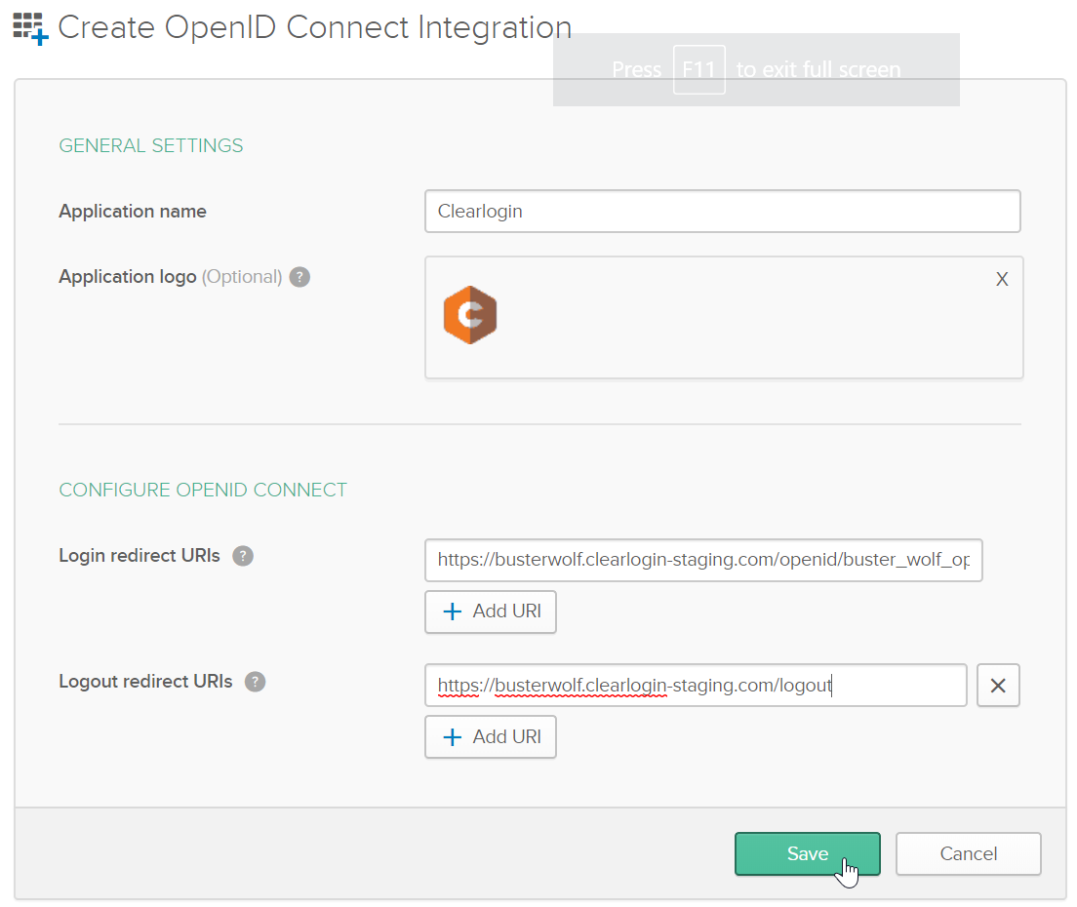This screenshot has height=907, width=1077.
Task: Click the General Settings section heading
Action: point(151,146)
